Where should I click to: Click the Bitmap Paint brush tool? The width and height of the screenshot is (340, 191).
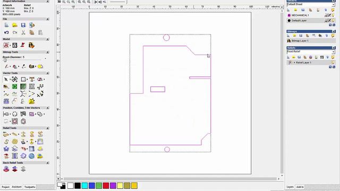(6, 66)
